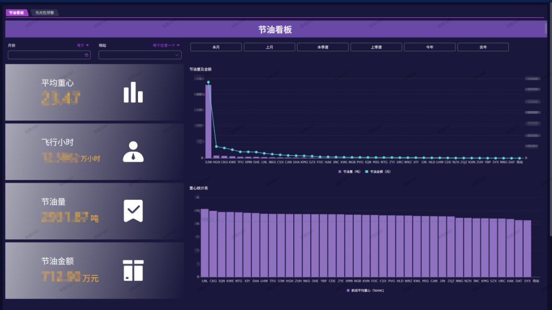Focus the 月份 date input field
Viewport: 552px width, 310px height.
[x=49, y=55]
